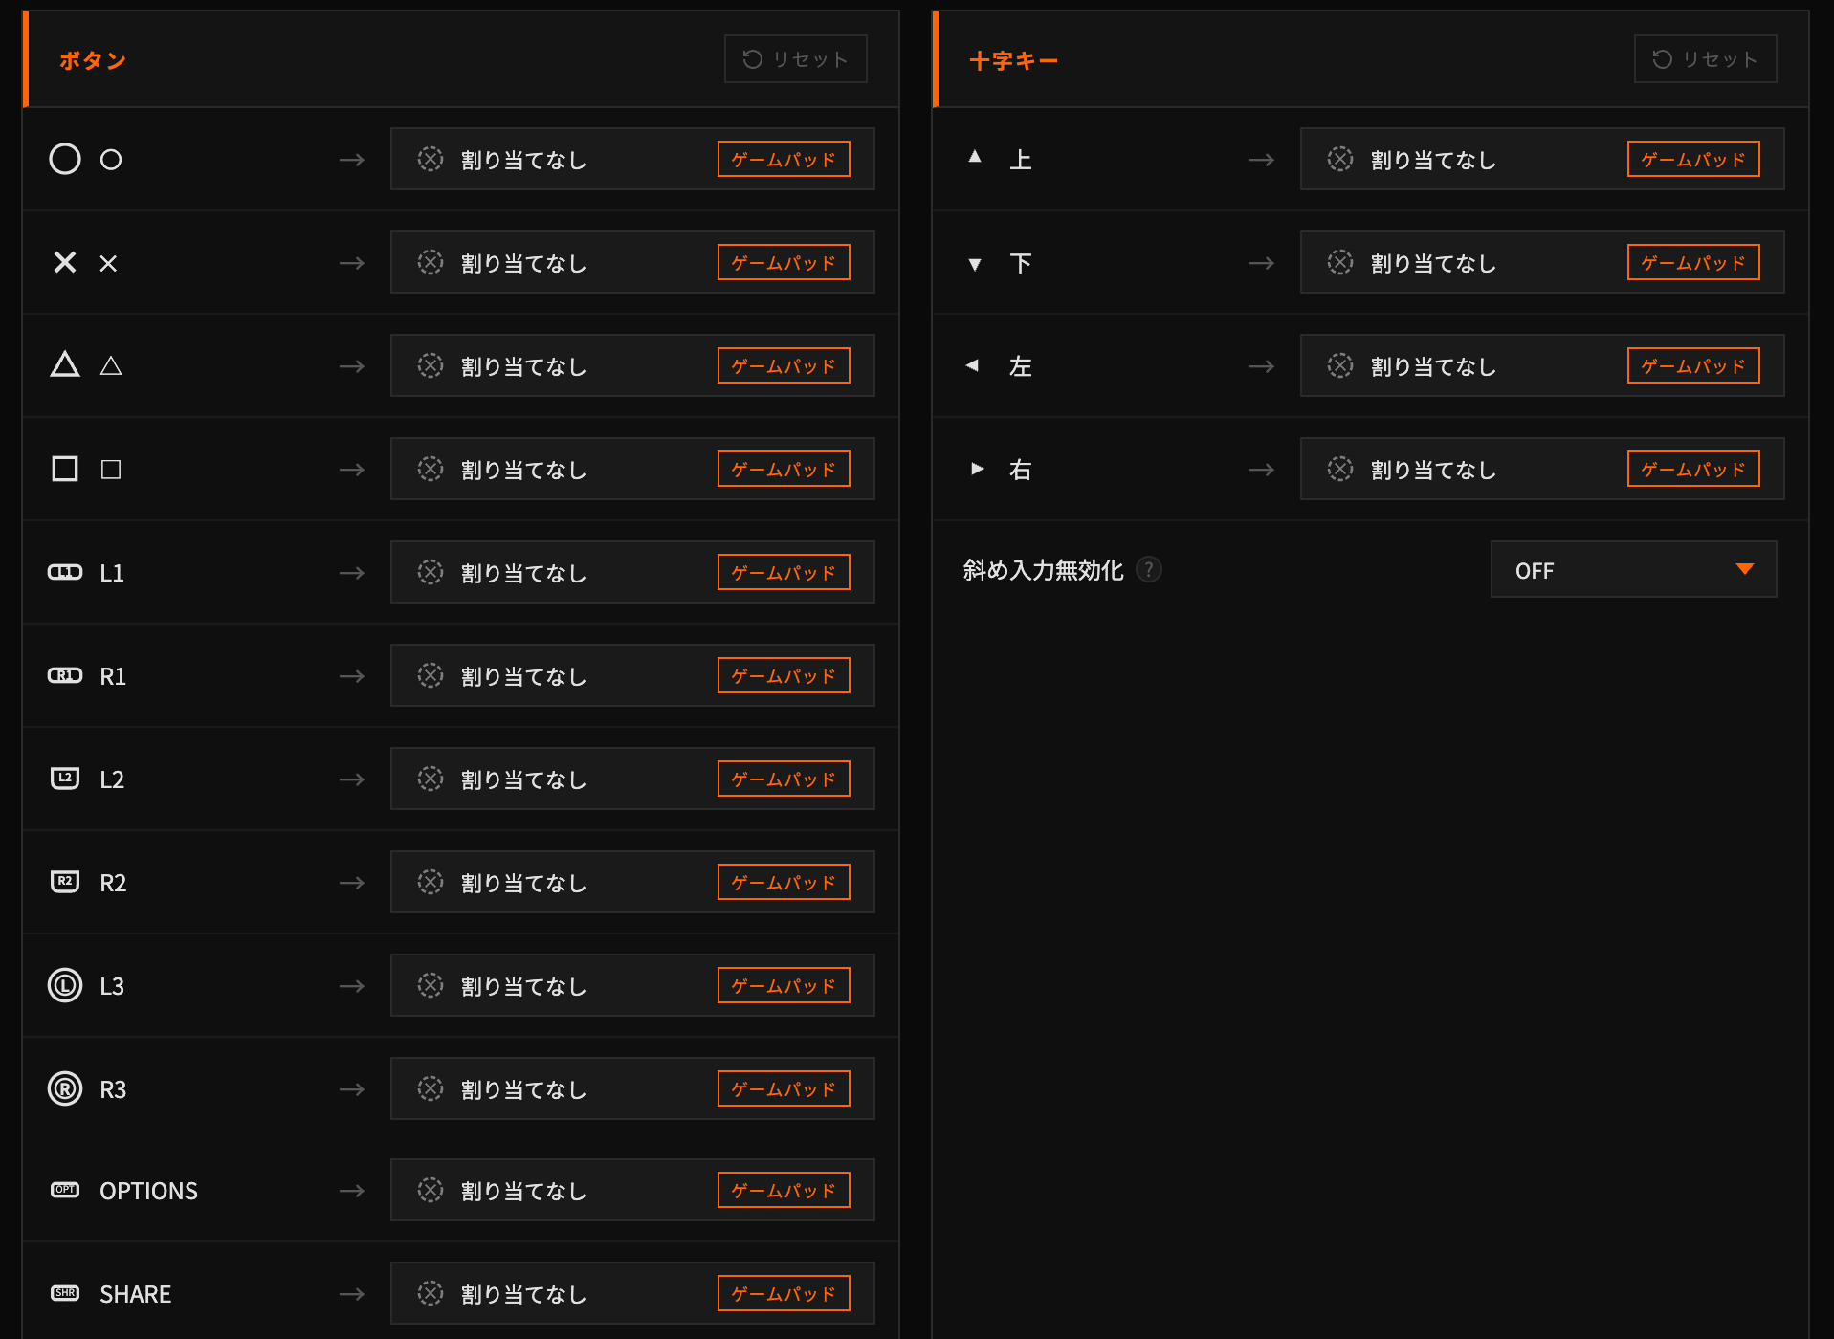Reset the ボタン section
This screenshot has height=1339, width=1834.
(x=795, y=59)
